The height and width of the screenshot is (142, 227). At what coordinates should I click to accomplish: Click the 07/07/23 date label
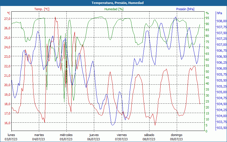tap(121, 139)
